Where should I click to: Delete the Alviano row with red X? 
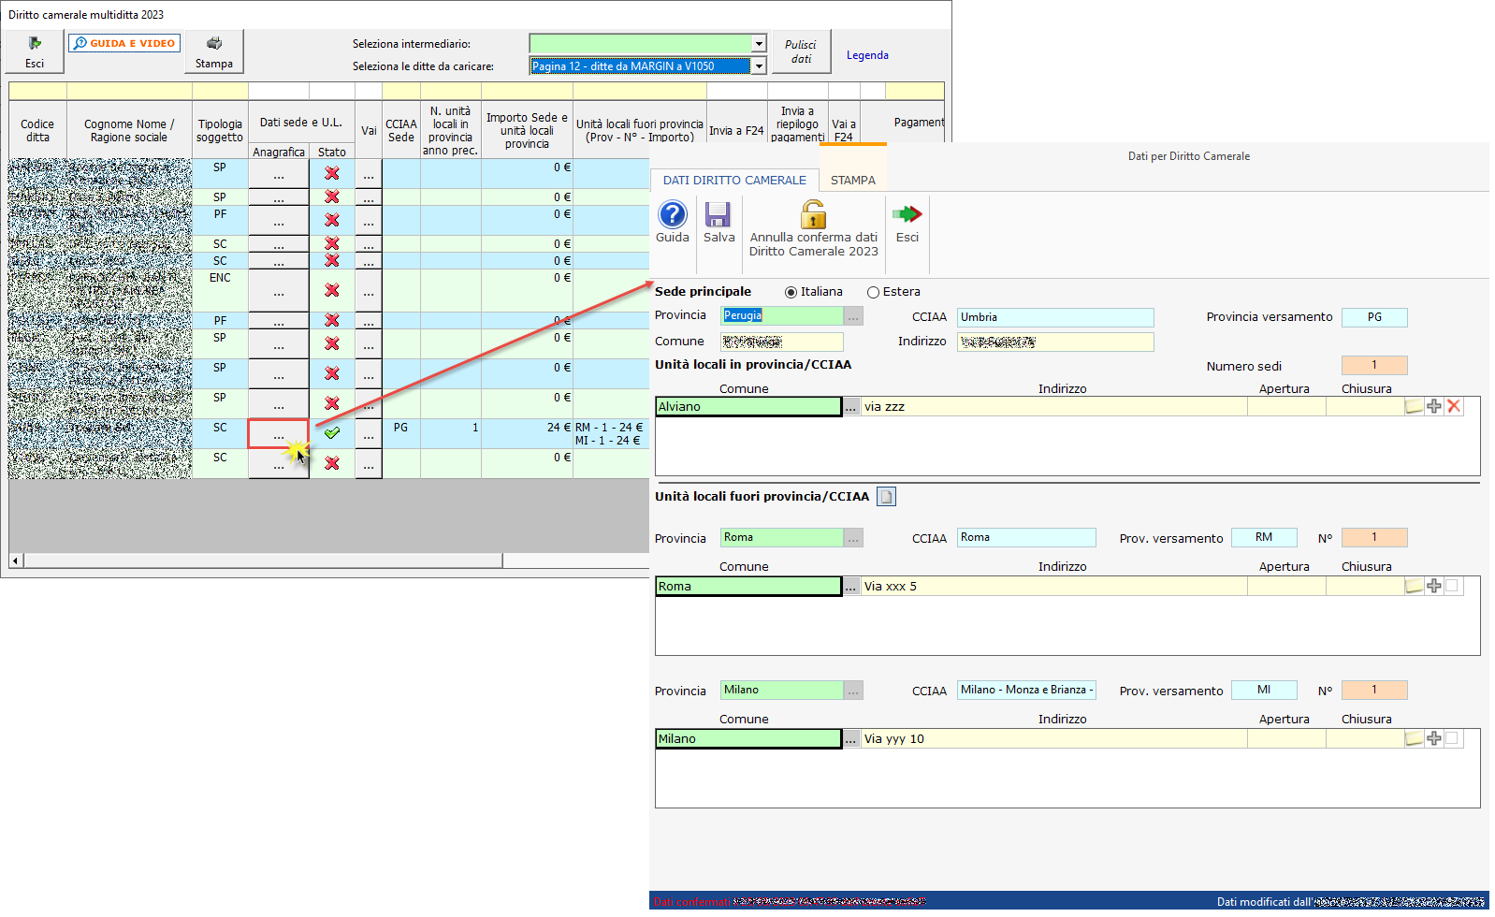pos(1453,406)
